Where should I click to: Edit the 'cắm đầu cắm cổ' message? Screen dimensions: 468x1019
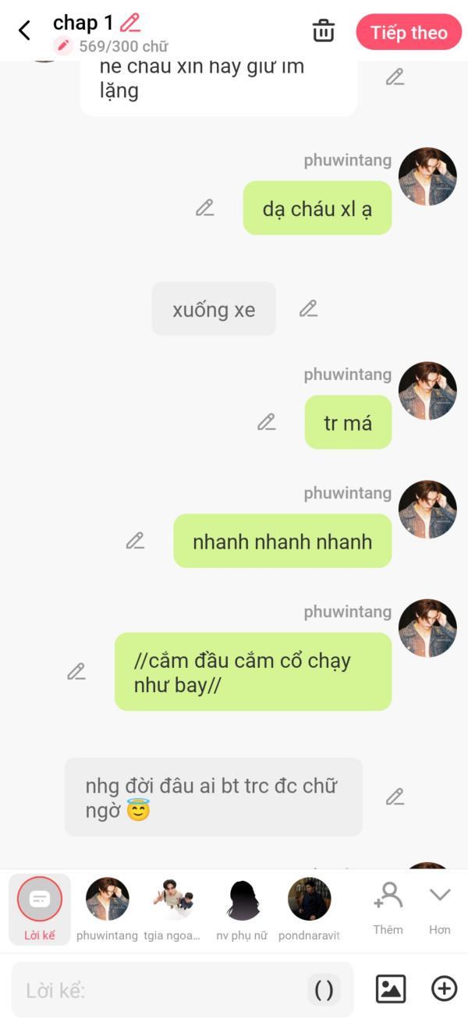(76, 671)
